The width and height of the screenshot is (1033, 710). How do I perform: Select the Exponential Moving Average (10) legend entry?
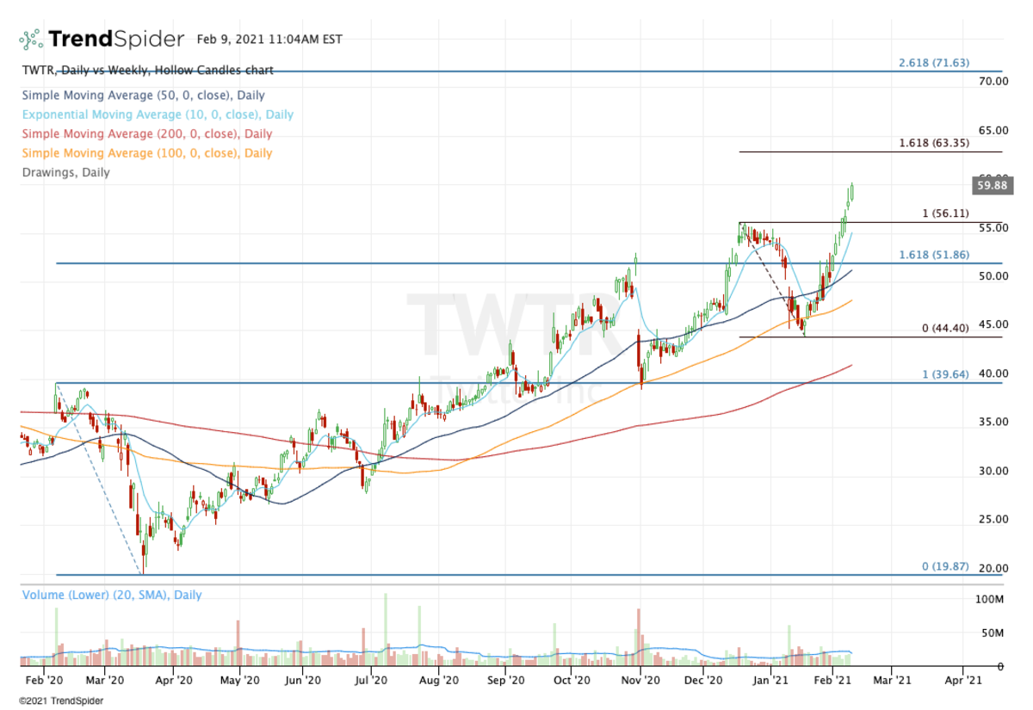point(158,114)
